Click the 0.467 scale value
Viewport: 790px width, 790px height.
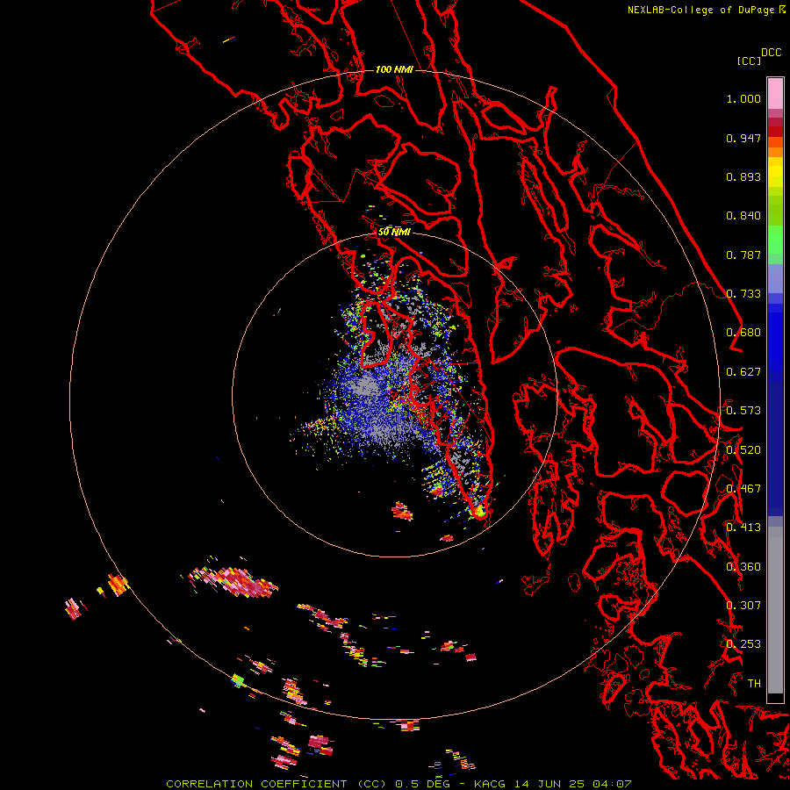pos(743,489)
